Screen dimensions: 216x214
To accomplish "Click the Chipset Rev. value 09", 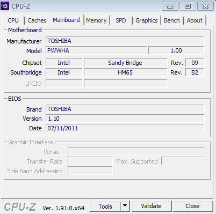I will click(195, 63).
